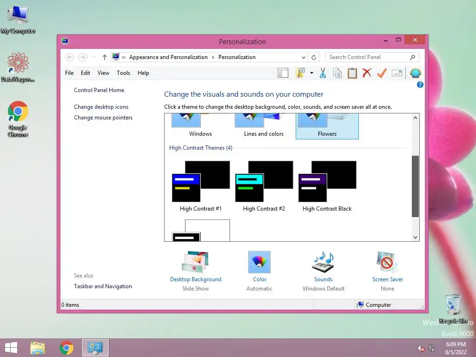Expand the address bar history dropdown
Image resolution: width=476 pixels, height=357 pixels.
coord(304,57)
